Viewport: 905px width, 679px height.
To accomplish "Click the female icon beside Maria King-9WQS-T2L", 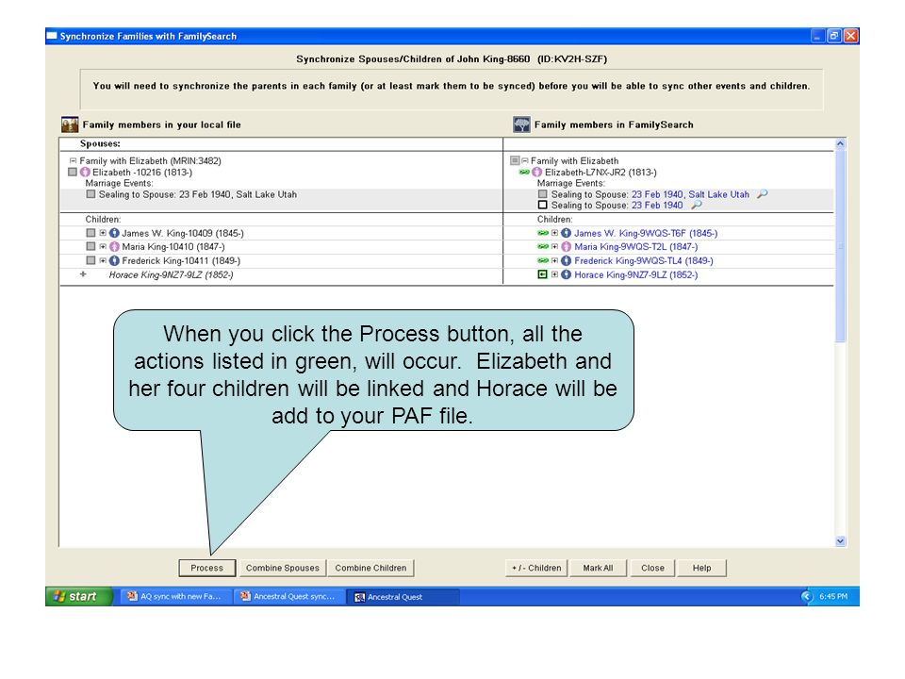I will (567, 247).
